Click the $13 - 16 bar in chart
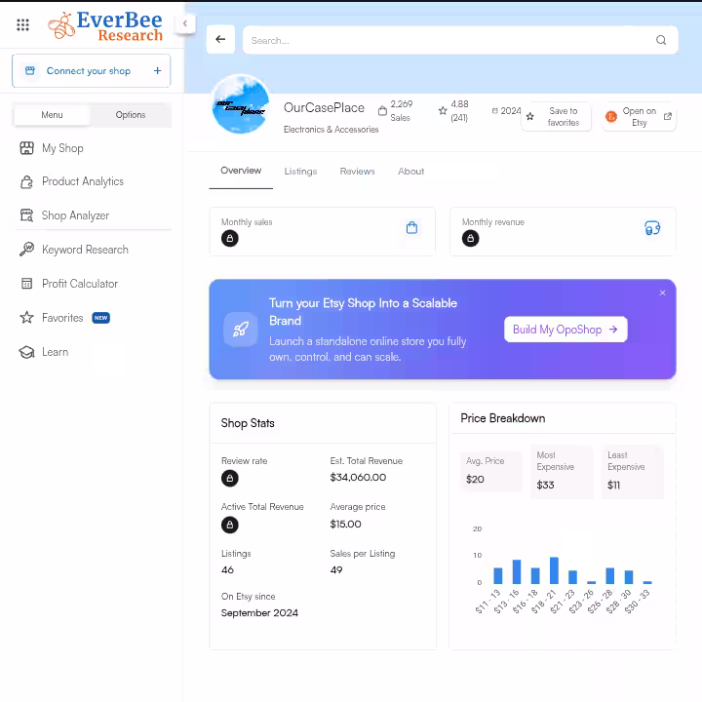 [x=517, y=571]
